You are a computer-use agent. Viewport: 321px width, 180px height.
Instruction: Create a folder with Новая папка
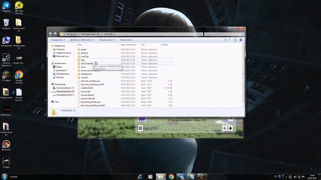click(x=126, y=40)
